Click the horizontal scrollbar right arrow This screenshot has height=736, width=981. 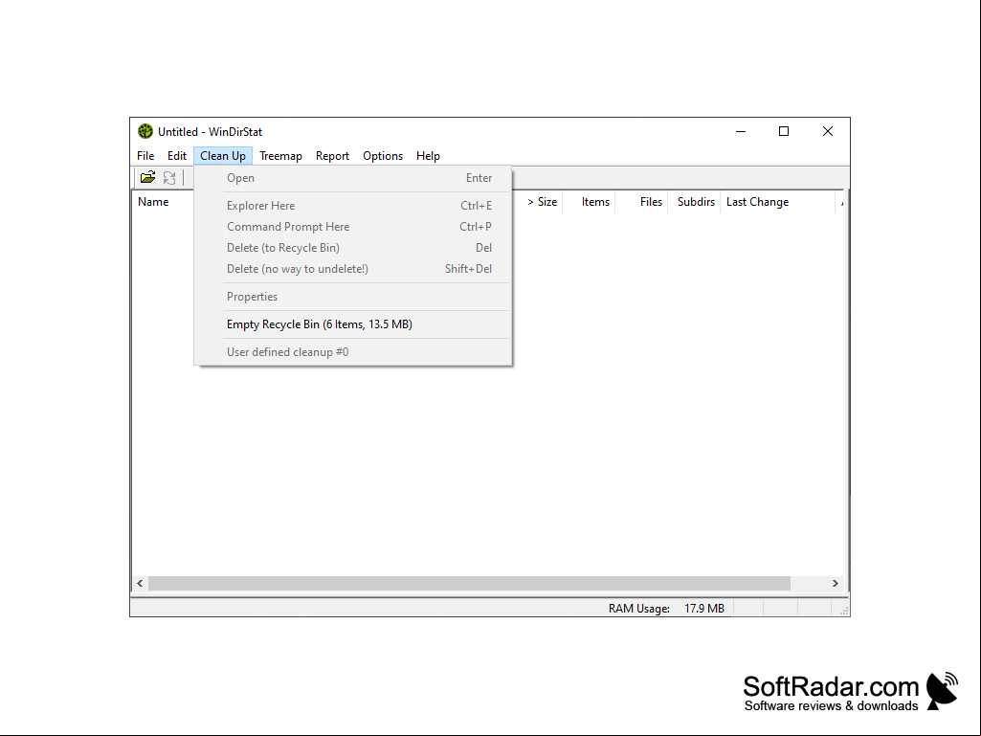tap(836, 583)
